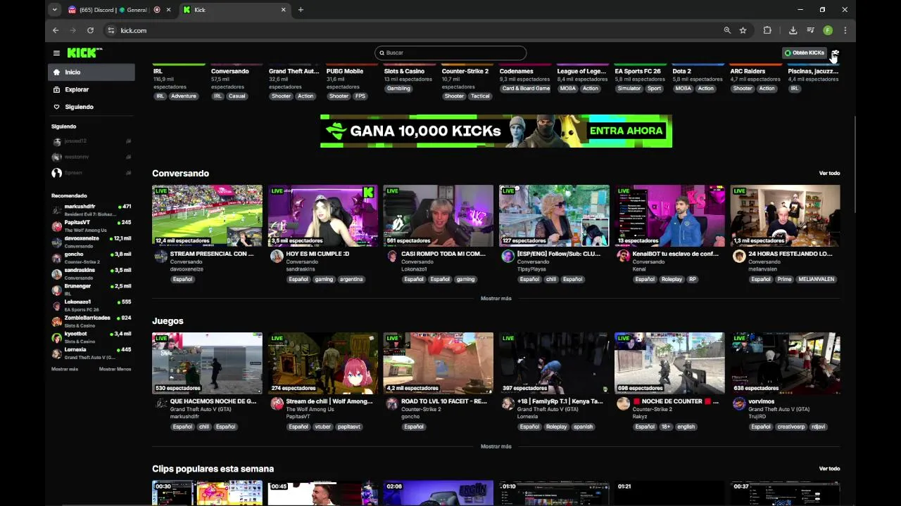Switch to the Discord browser tab

click(x=120, y=10)
